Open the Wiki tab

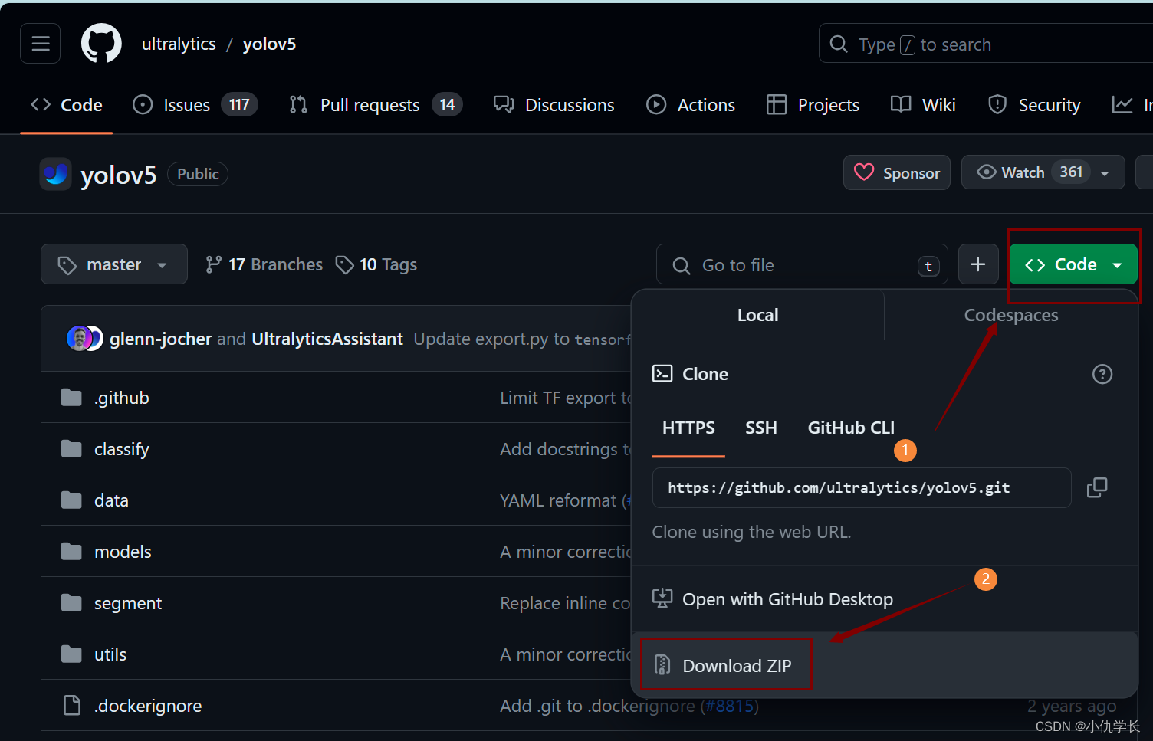click(x=923, y=105)
